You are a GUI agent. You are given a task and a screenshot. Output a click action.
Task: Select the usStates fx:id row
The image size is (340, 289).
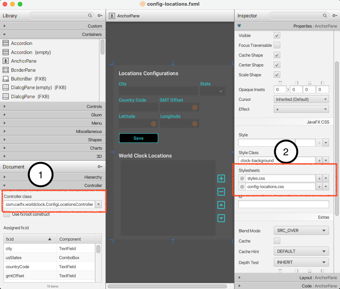point(49,258)
